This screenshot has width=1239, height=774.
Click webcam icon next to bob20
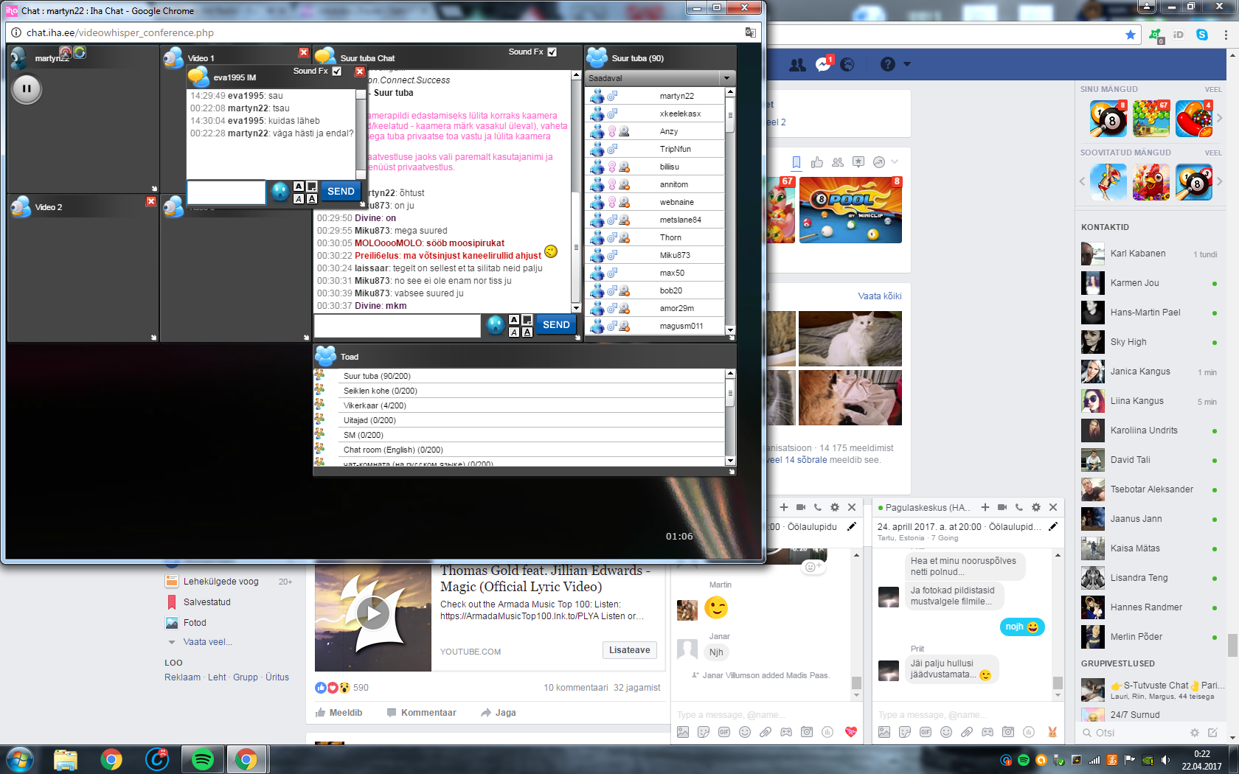(625, 290)
